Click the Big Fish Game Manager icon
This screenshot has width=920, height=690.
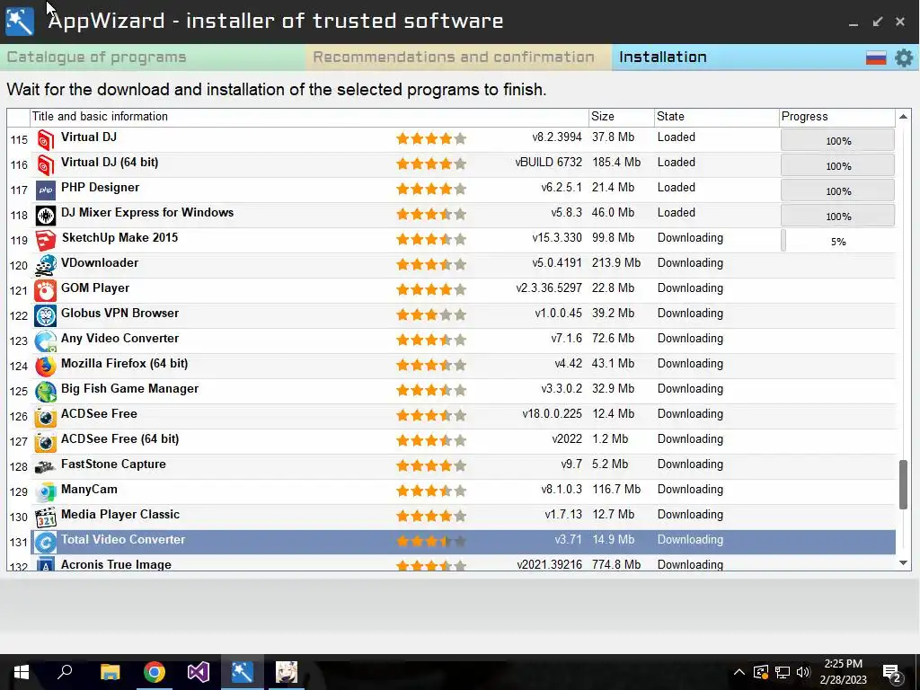pyautogui.click(x=45, y=392)
